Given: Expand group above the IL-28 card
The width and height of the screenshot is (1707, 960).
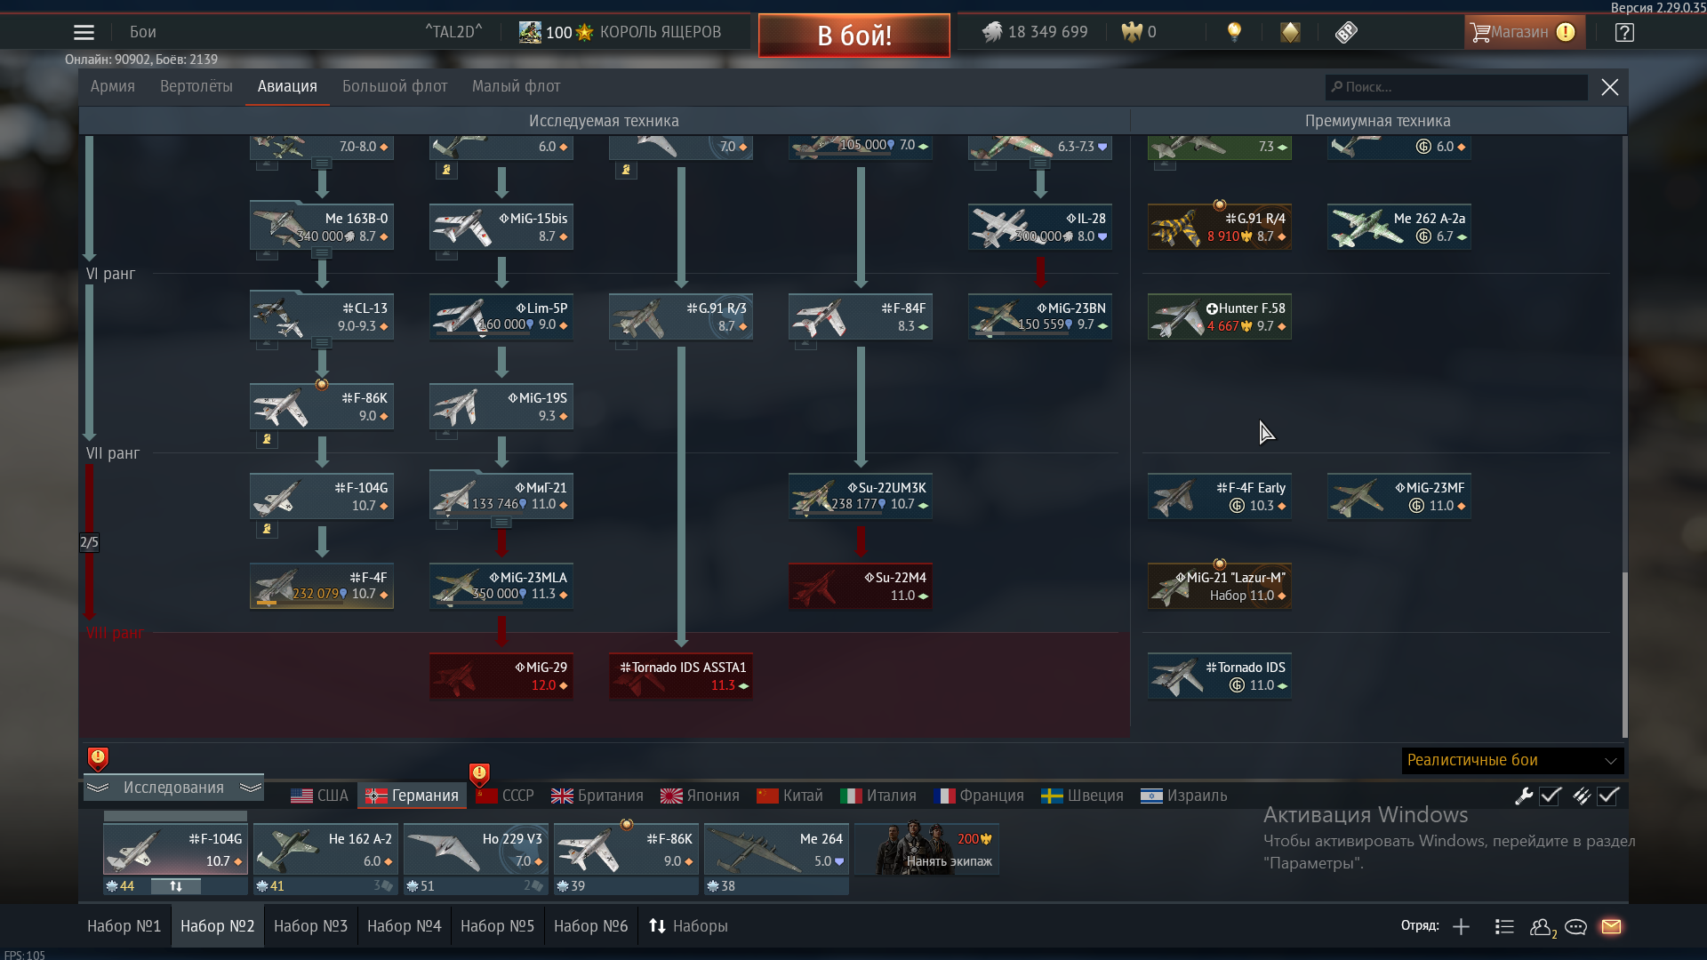Looking at the screenshot, I should point(1040,164).
